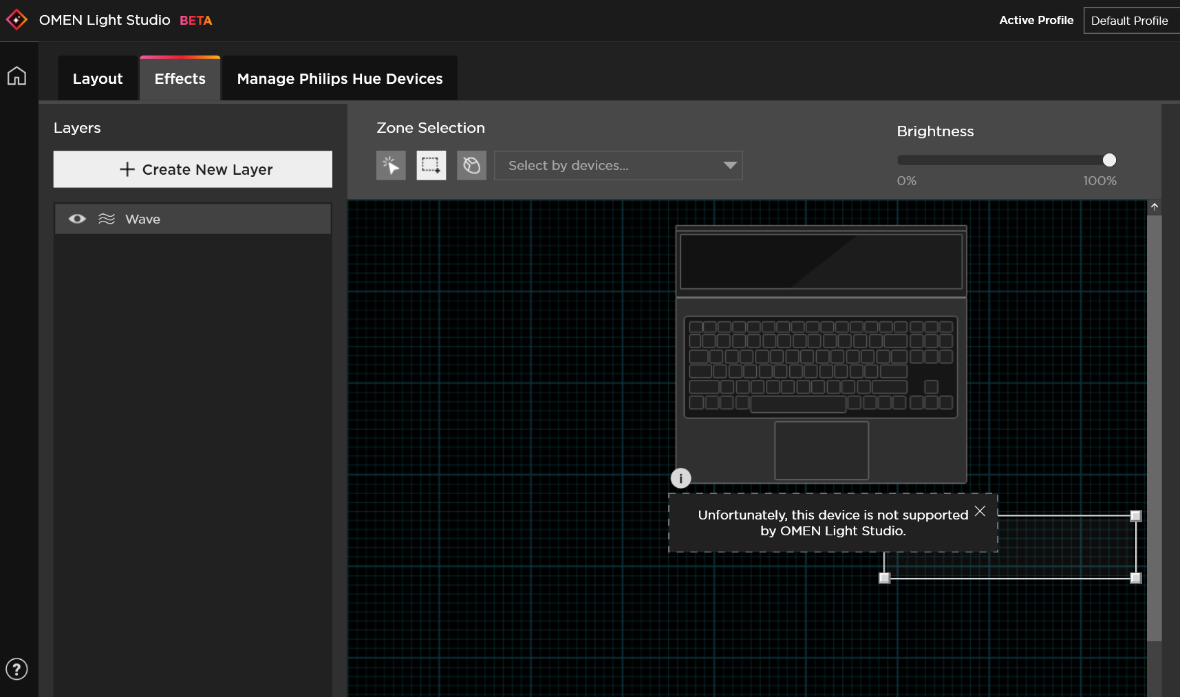Open the Select by devices dropdown
Image resolution: width=1180 pixels, height=697 pixels.
point(619,165)
